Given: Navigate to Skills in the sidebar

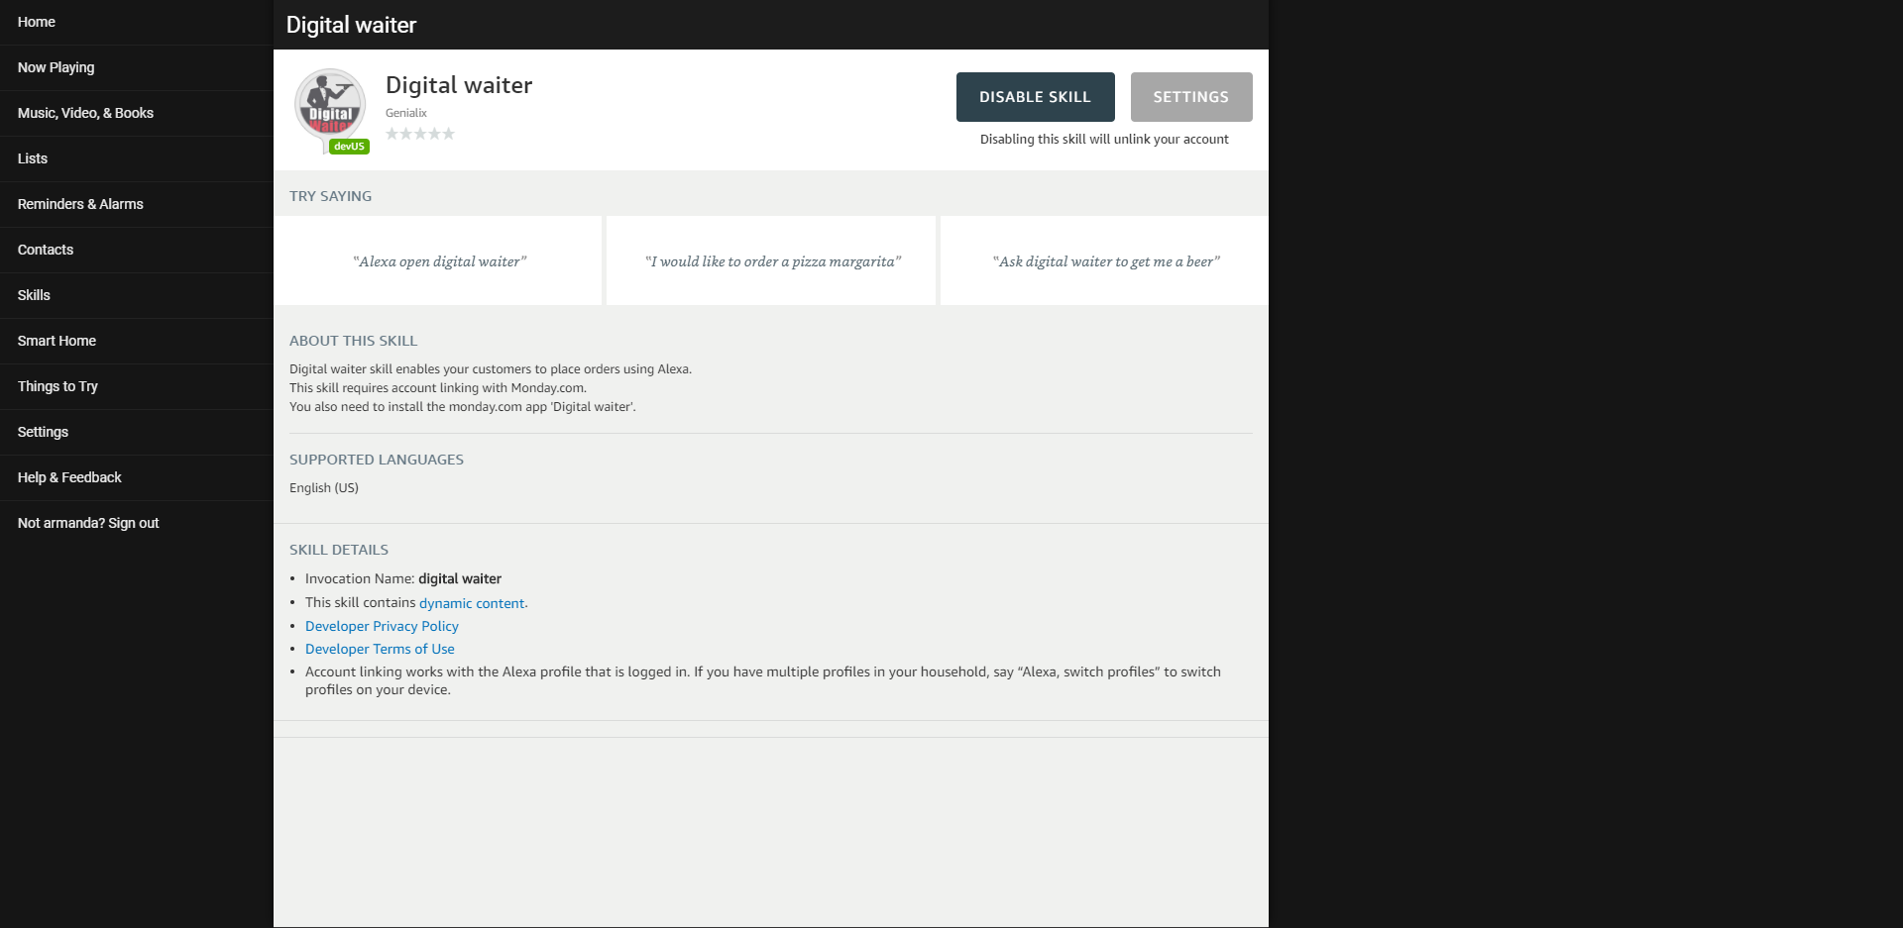Looking at the screenshot, I should click(136, 295).
